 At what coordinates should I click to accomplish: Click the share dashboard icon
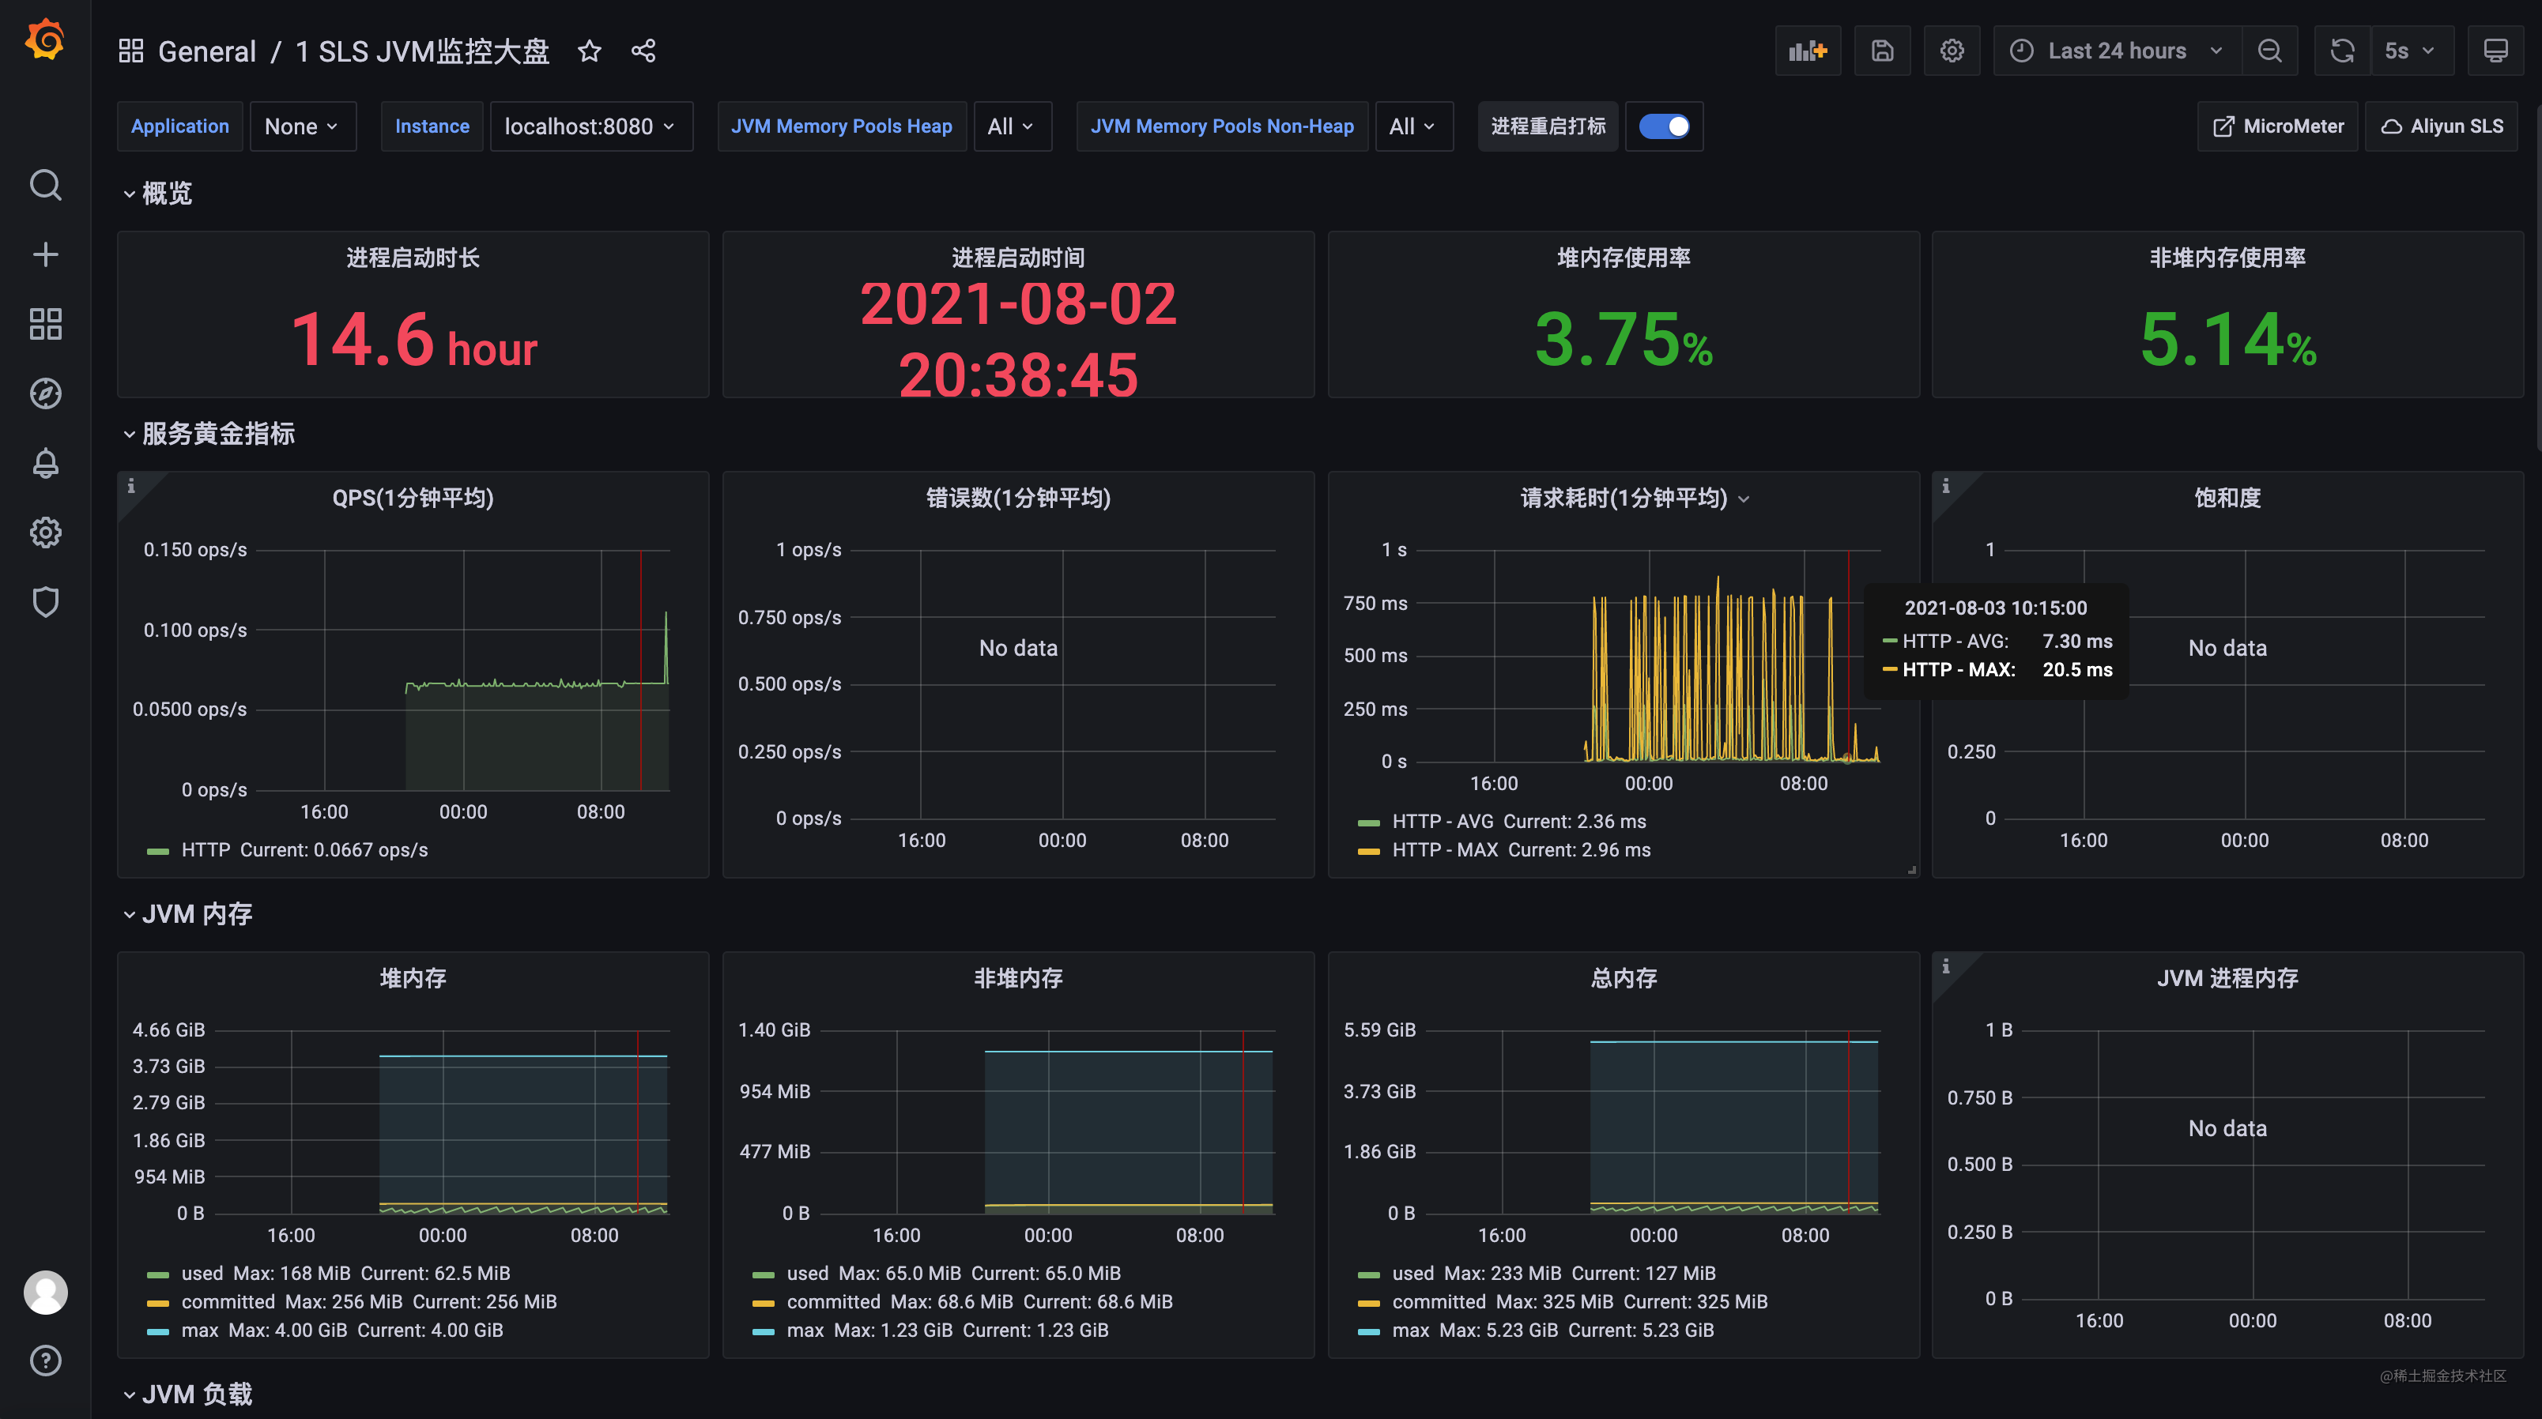coord(643,51)
